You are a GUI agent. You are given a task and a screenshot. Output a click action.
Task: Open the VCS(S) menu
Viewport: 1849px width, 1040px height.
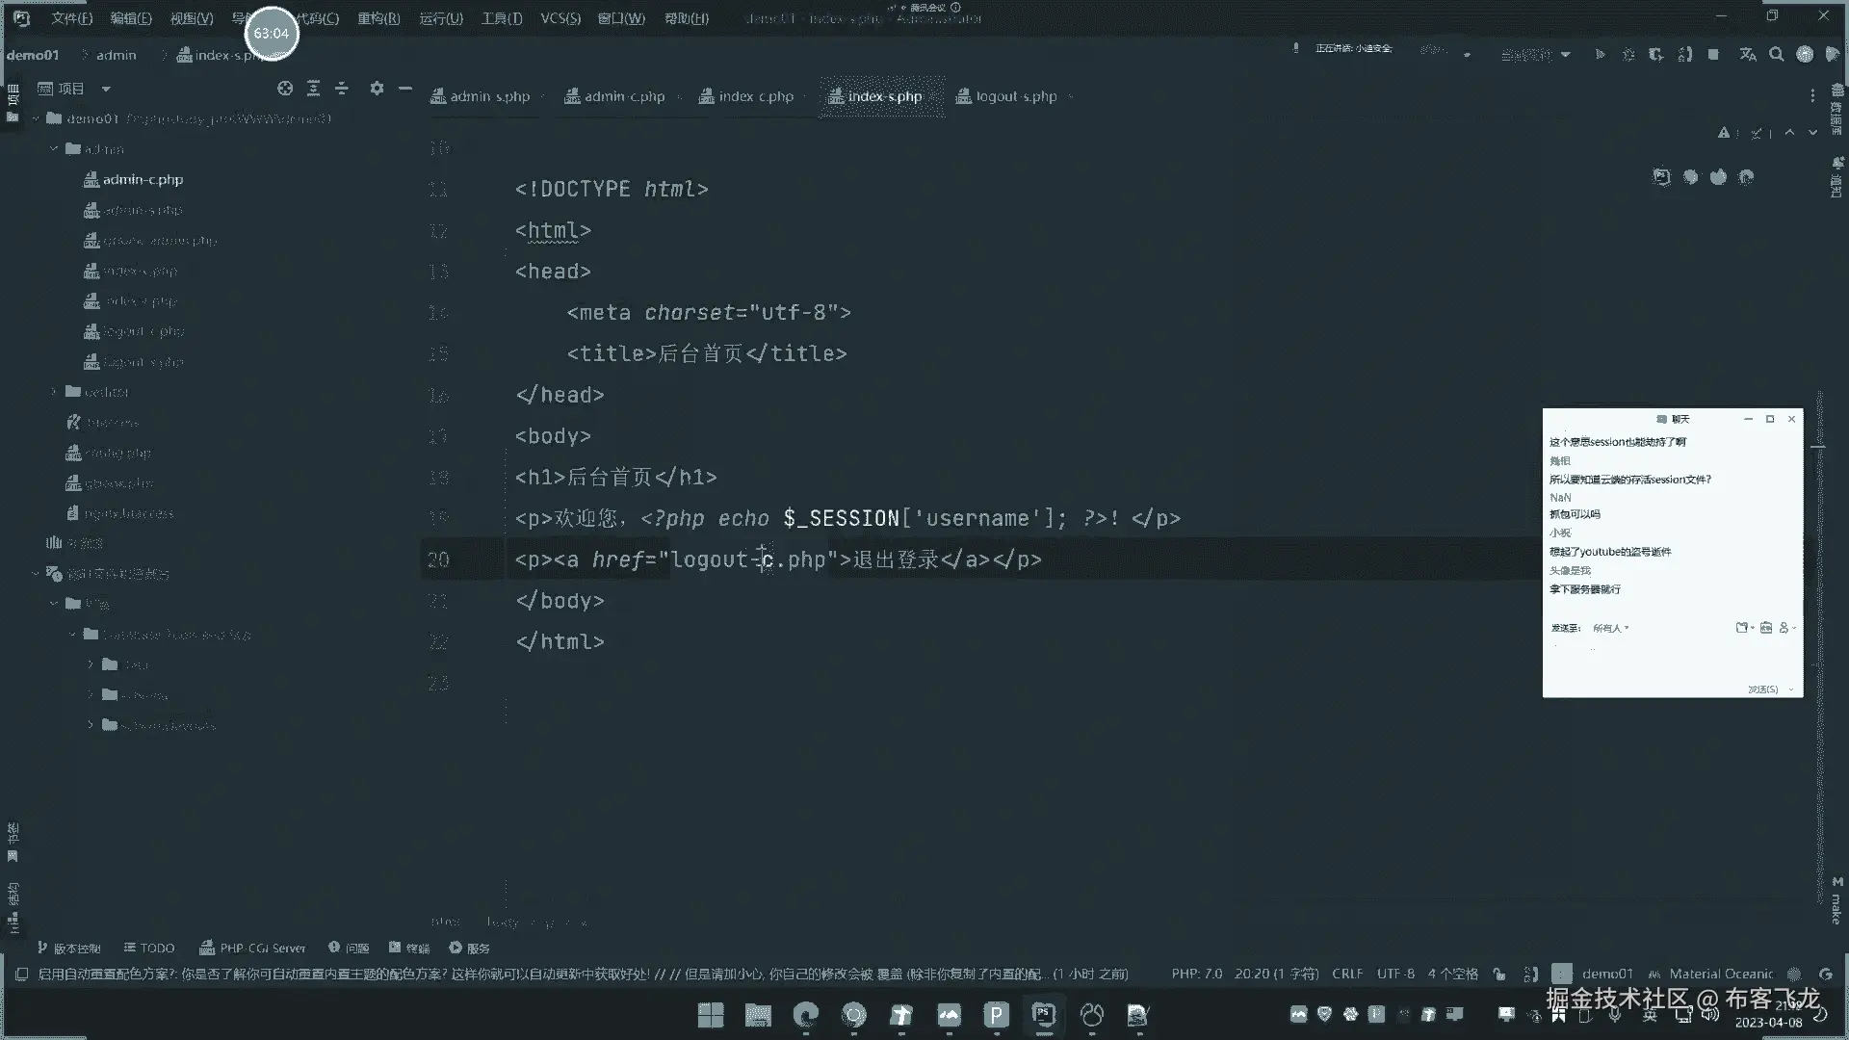(560, 18)
